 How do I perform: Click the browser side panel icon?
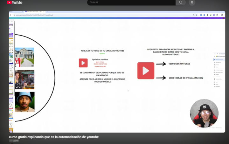click(222, 15)
